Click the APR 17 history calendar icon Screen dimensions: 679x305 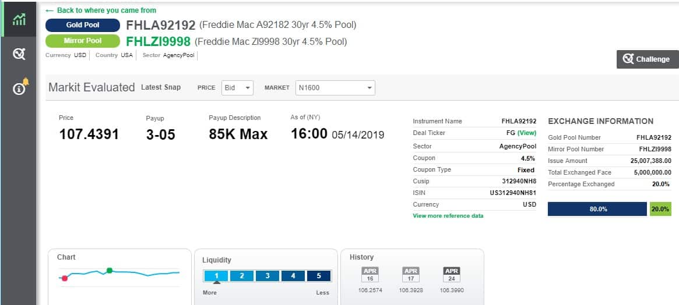tap(410, 274)
